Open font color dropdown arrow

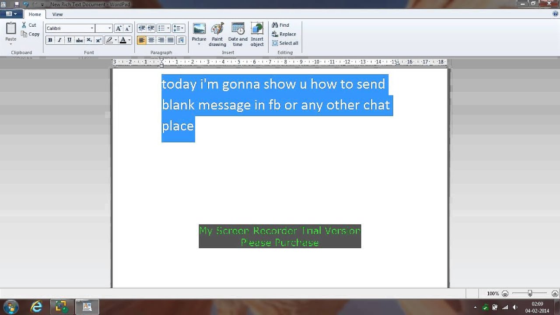pyautogui.click(x=129, y=40)
